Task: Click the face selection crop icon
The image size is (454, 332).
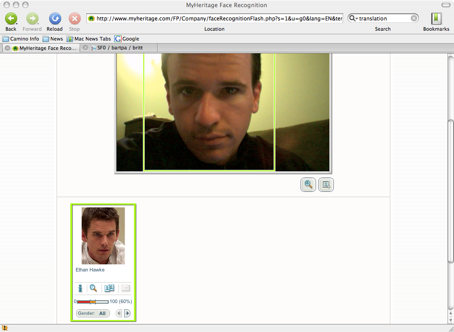Action: pos(326,185)
